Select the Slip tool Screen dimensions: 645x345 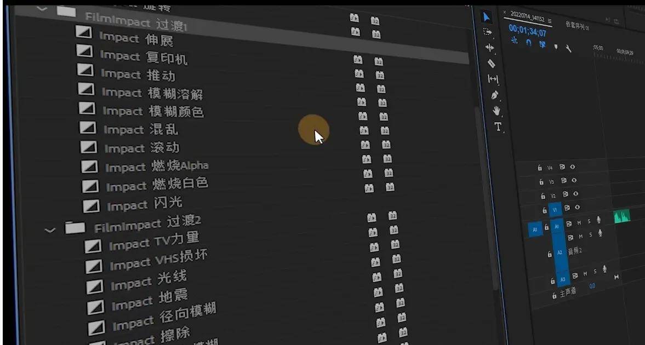493,78
